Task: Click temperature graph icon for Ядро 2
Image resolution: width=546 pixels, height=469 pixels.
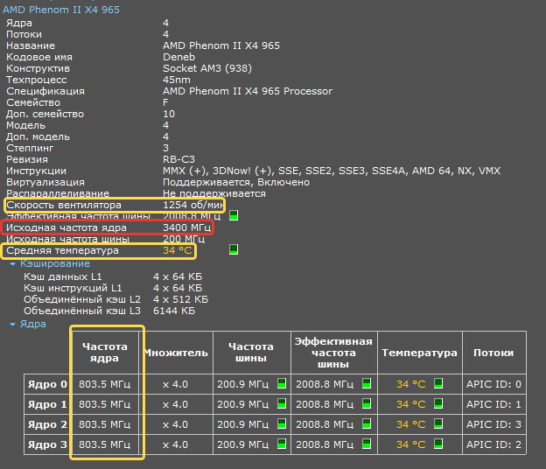Action: tap(438, 423)
